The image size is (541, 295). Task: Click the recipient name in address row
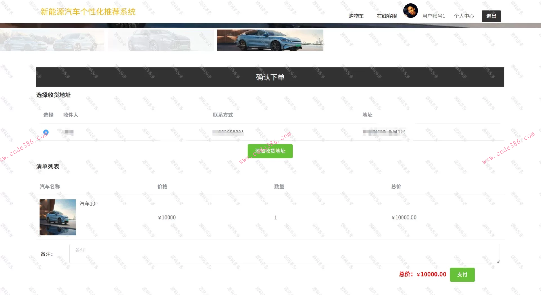coord(68,132)
